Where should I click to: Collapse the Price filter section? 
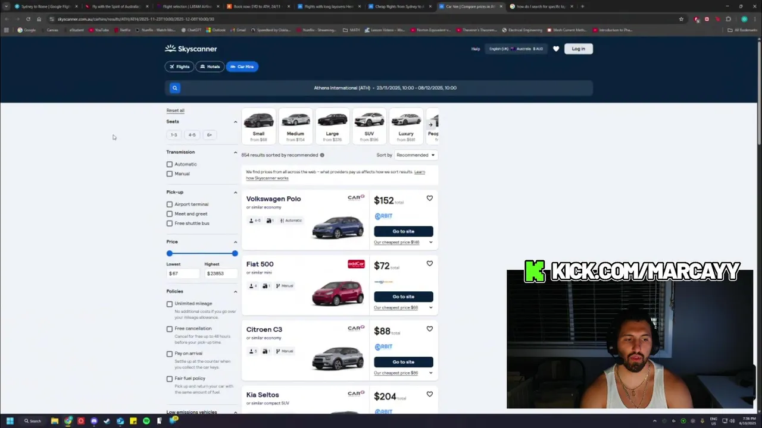[235, 242]
